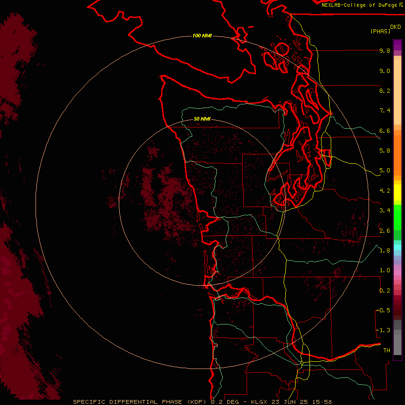Click the KLGX radar site identifier
The width and height of the screenshot is (405, 405).
(260, 402)
